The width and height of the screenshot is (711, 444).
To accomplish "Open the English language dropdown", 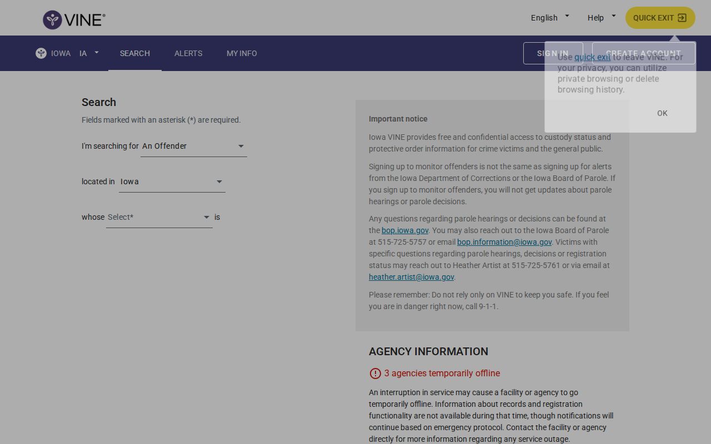I will [x=550, y=18].
